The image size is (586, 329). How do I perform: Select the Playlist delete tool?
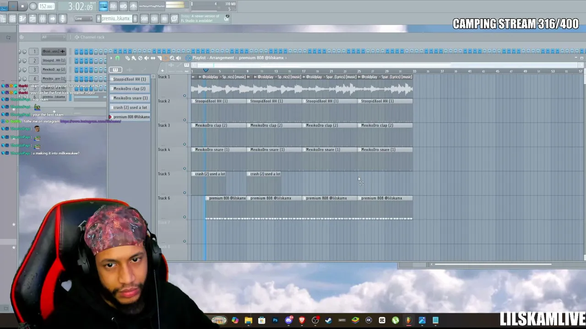(x=140, y=58)
